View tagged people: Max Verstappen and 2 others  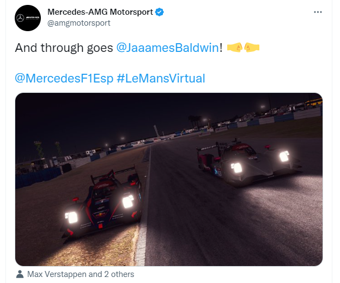click(81, 274)
